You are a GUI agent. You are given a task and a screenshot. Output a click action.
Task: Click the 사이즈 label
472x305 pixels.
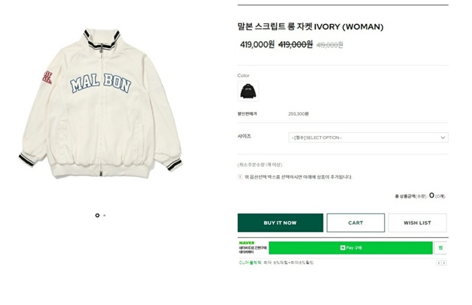coord(244,136)
